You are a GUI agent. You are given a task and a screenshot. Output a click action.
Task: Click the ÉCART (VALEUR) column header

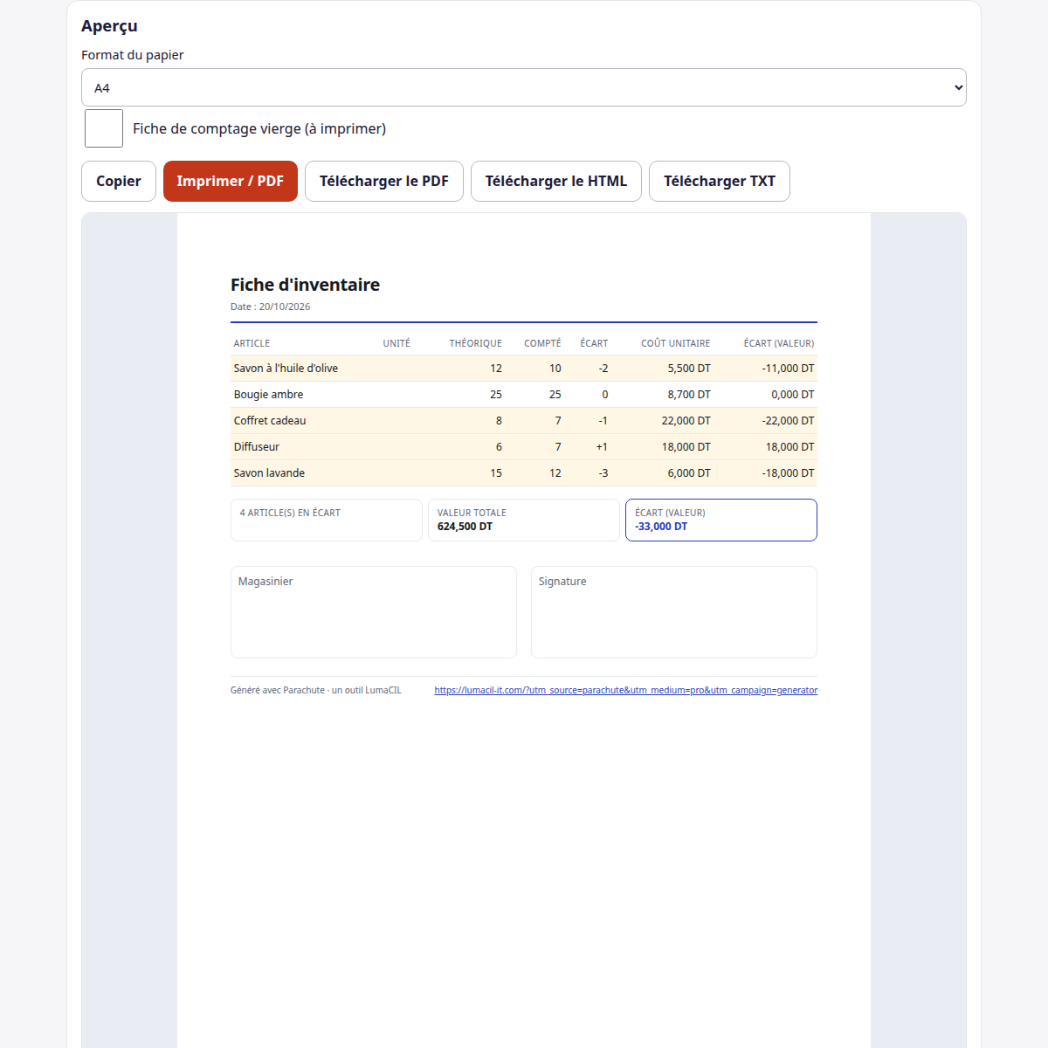pos(779,343)
